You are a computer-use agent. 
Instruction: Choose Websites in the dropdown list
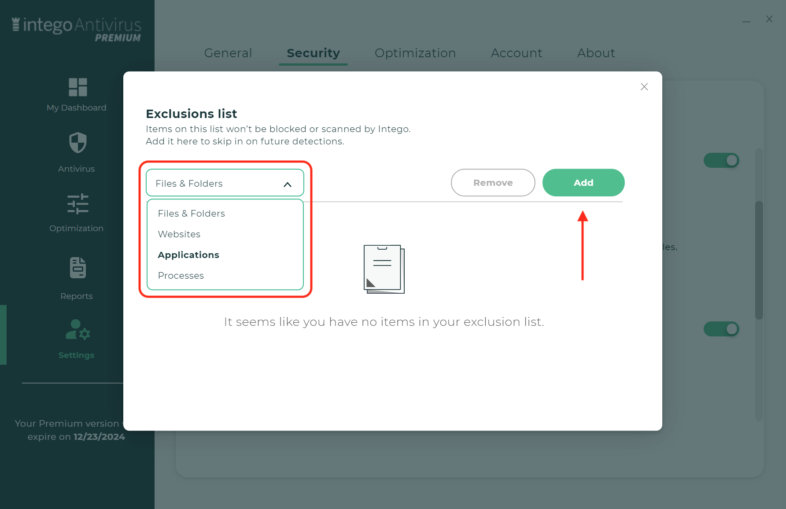coord(179,234)
